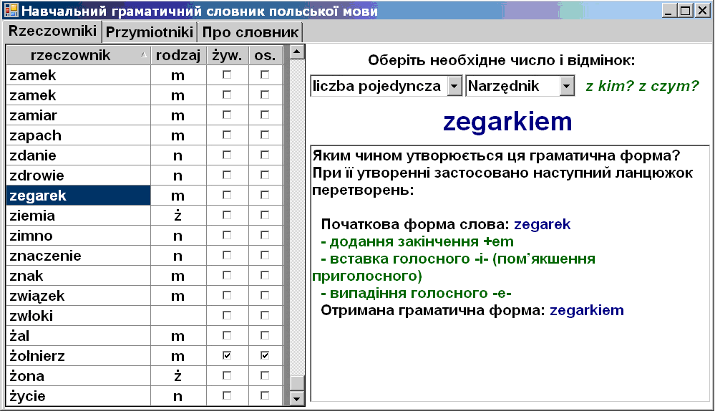Image resolution: width=715 pixels, height=414 pixels.
Task: Switch to the Przymiotniki tab
Action: point(150,32)
